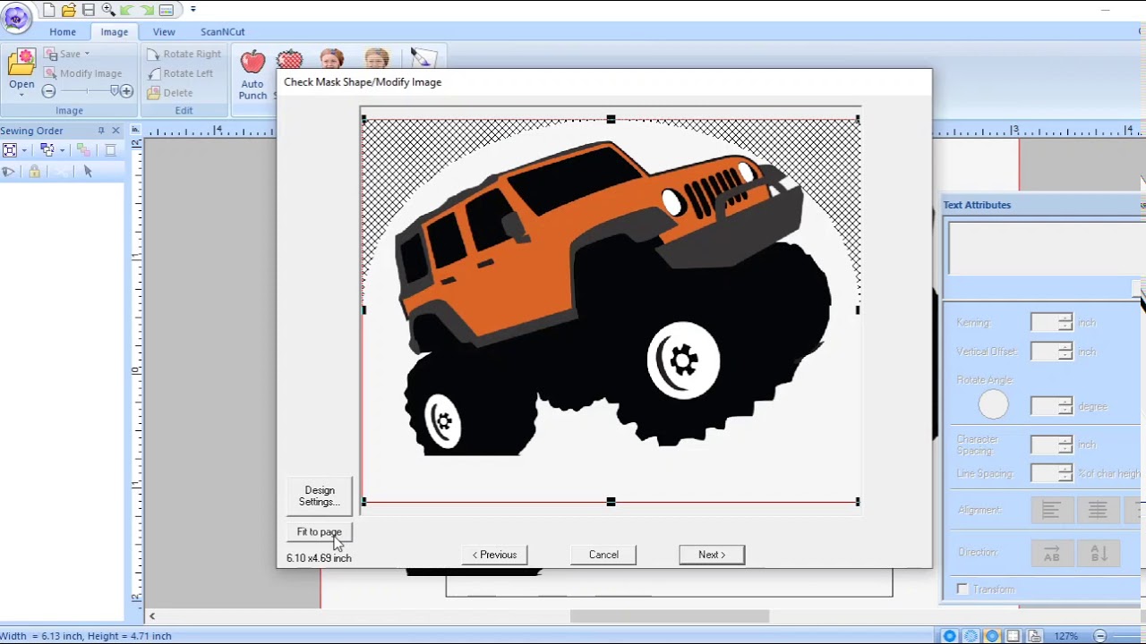Click New document icon in quick access toolbar
Image resolution: width=1146 pixels, height=644 pixels.
point(48,10)
